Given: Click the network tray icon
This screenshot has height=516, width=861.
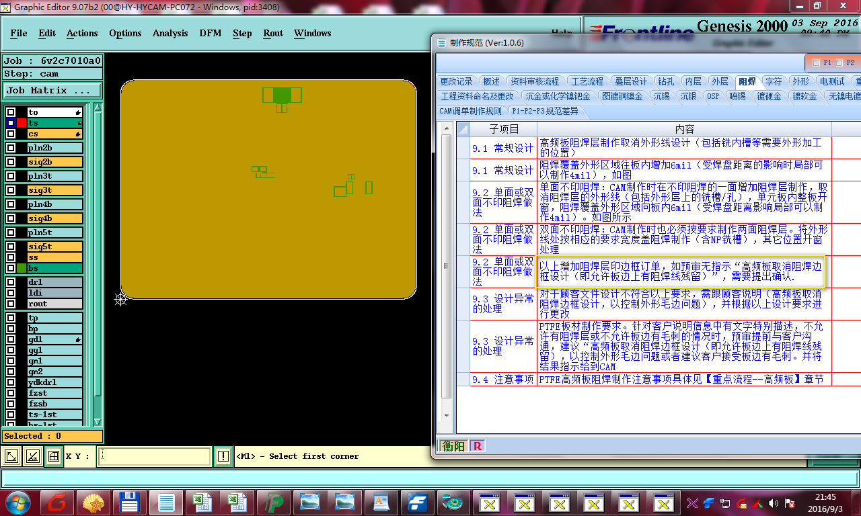Looking at the screenshot, I should (725, 503).
